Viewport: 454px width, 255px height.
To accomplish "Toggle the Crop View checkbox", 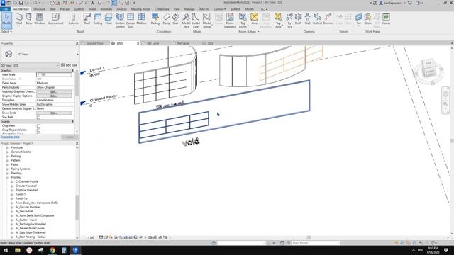I will (38, 126).
